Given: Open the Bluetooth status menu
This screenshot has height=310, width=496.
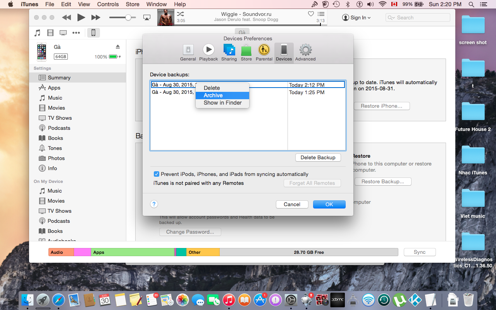Looking at the screenshot, I should (348, 4).
